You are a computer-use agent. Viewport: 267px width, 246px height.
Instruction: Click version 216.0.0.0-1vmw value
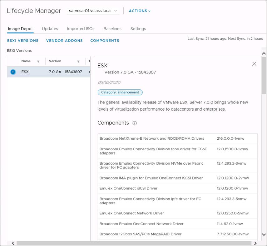pos(230,138)
